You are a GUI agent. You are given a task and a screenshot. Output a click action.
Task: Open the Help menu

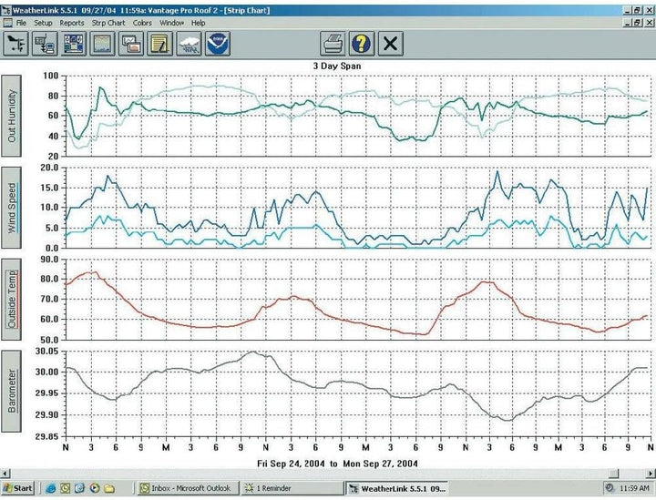[199, 23]
